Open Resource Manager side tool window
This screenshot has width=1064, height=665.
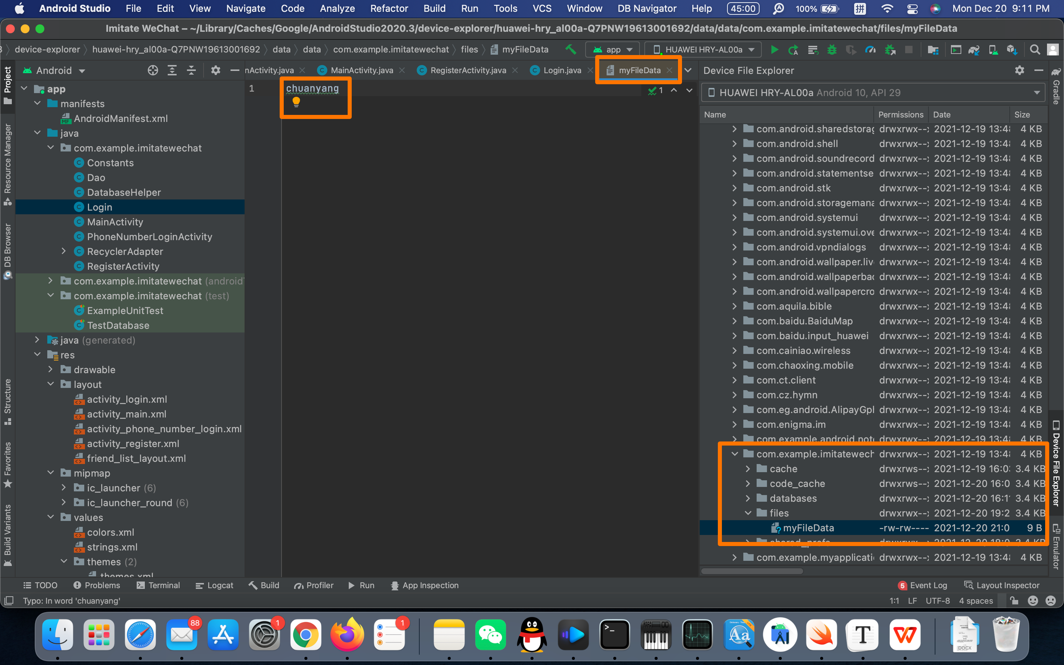tap(7, 164)
